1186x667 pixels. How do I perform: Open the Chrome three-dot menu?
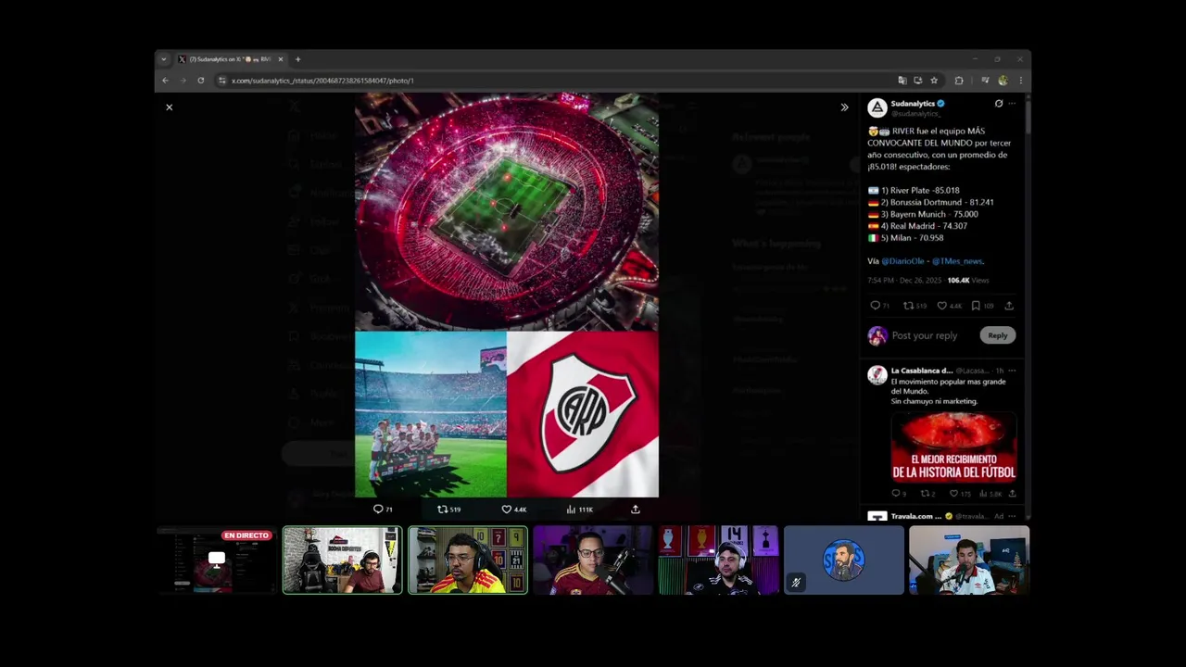point(1019,81)
